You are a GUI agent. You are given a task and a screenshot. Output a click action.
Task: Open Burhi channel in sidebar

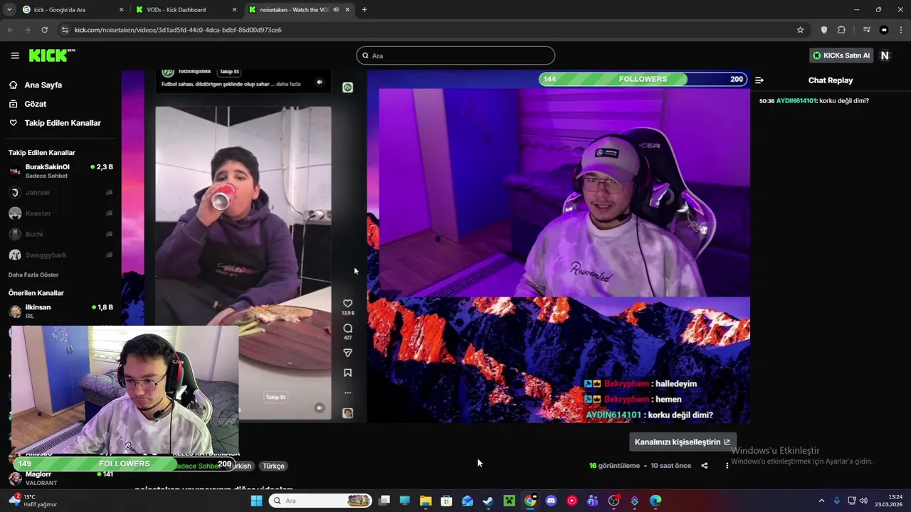[60, 234]
